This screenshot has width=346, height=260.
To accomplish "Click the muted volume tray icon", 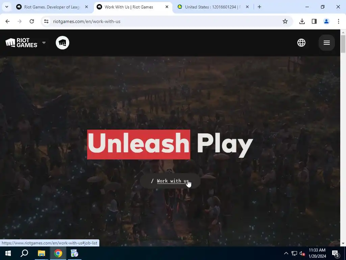I will (x=302, y=253).
